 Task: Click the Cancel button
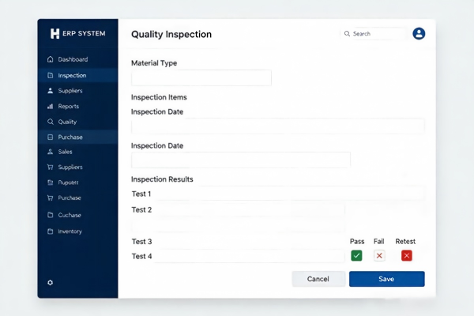[318, 279]
